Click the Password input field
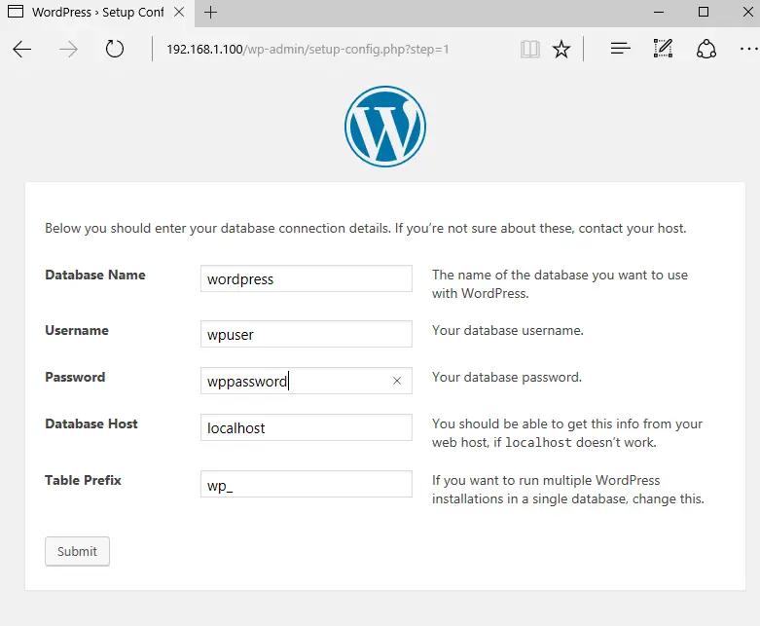Screen dimensions: 760x626 pyautogui.click(x=292, y=381)
